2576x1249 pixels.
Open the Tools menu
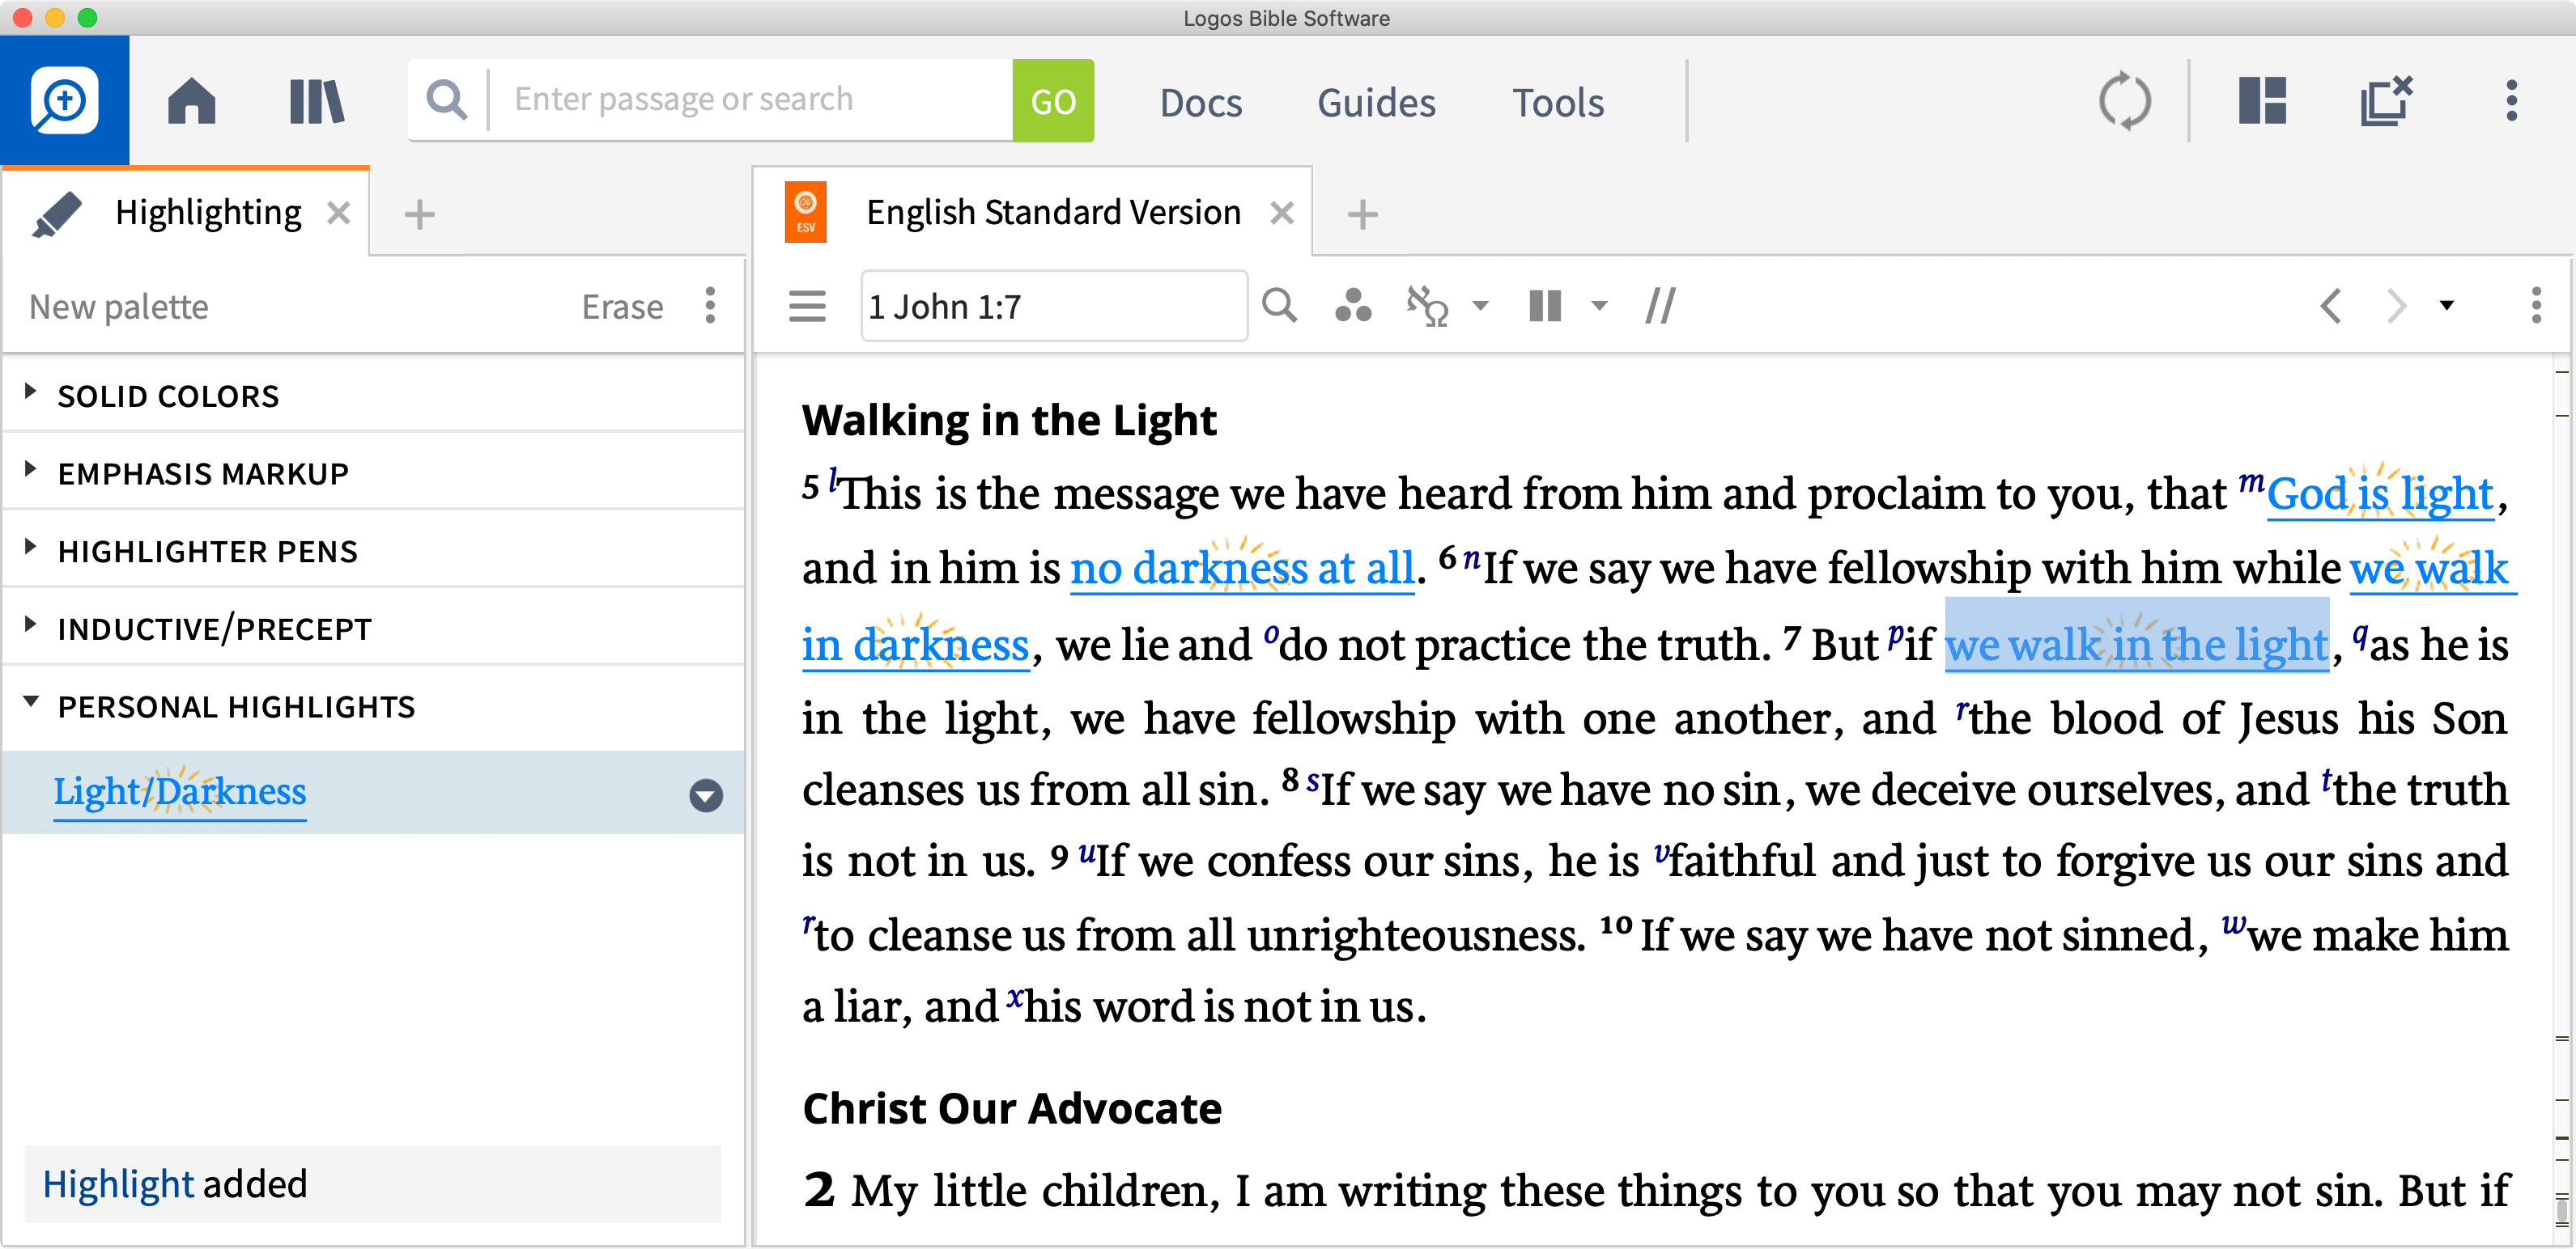point(1557,103)
